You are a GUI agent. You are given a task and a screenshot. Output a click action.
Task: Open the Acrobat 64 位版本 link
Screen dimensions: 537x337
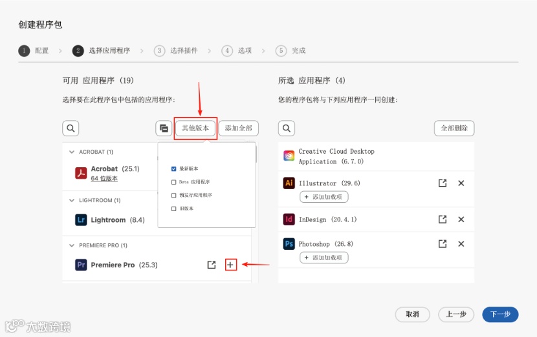104,178
